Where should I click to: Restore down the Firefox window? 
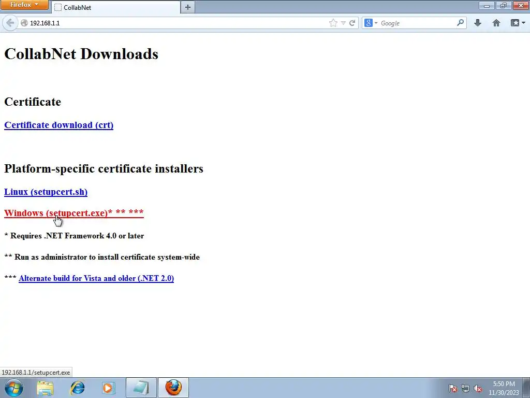click(504, 5)
